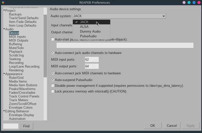Collapse the Project tree section

[x=4, y=10]
